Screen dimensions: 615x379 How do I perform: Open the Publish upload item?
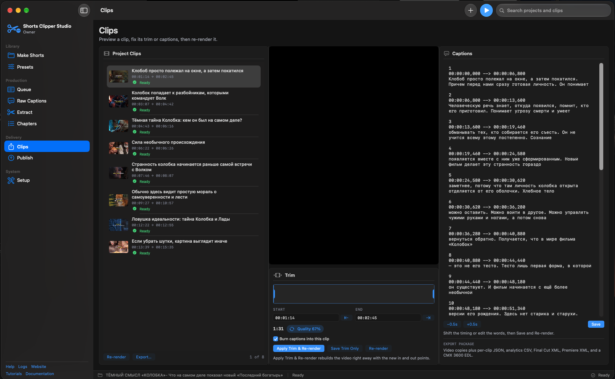pyautogui.click(x=47, y=158)
